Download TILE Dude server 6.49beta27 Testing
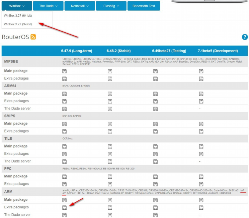 pos(155,161)
